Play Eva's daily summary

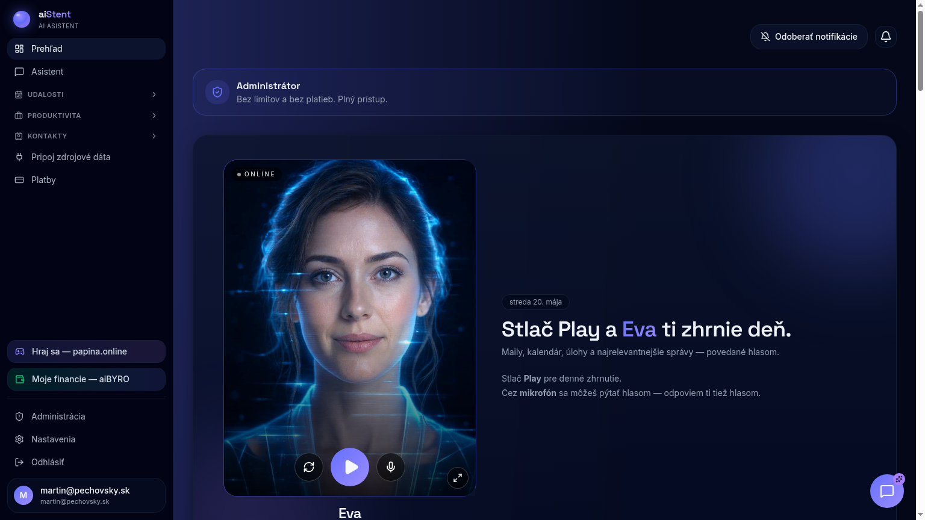[x=350, y=467]
